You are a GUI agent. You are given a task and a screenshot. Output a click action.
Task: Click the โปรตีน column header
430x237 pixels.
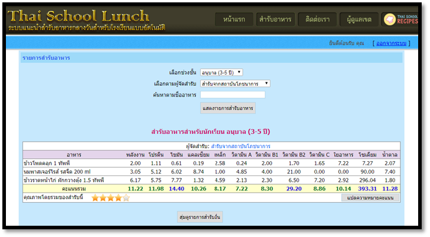tap(156, 155)
